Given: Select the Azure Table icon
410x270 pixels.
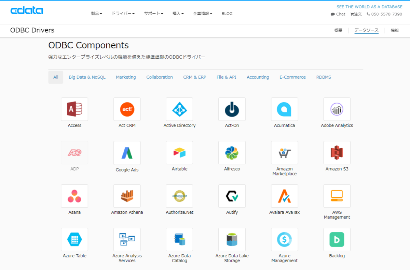Looking at the screenshot, I should pyautogui.click(x=74, y=239).
